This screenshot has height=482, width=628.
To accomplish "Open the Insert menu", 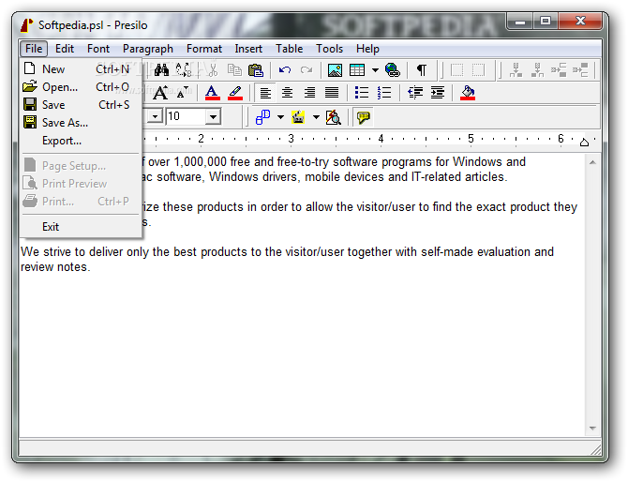I will 248,49.
